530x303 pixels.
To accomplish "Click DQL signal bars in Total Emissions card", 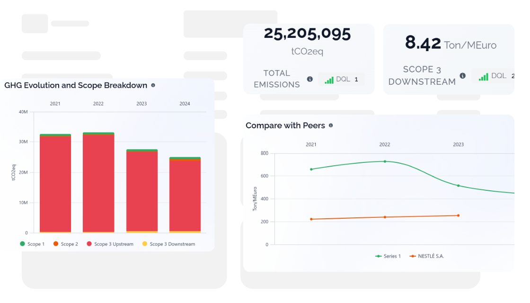I will click(329, 80).
